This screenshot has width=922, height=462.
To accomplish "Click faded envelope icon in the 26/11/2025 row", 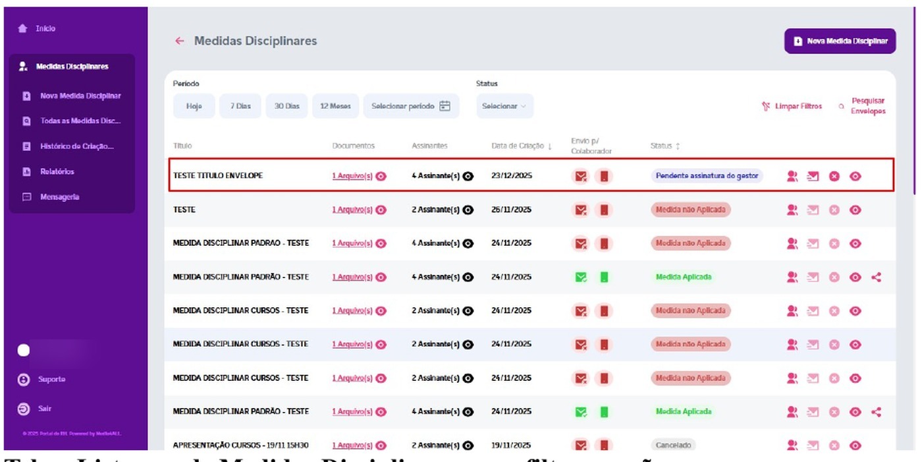I will [813, 210].
